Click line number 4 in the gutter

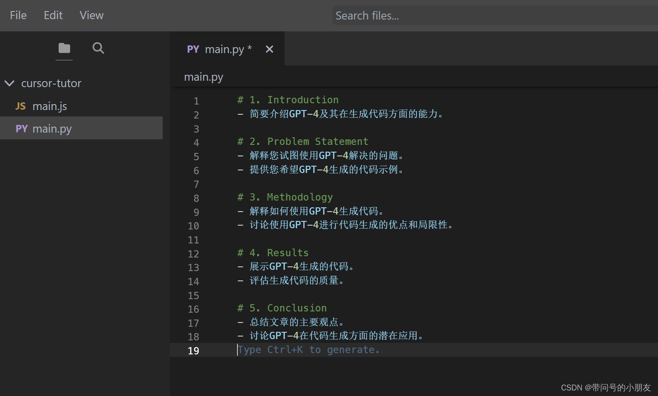[x=196, y=143]
